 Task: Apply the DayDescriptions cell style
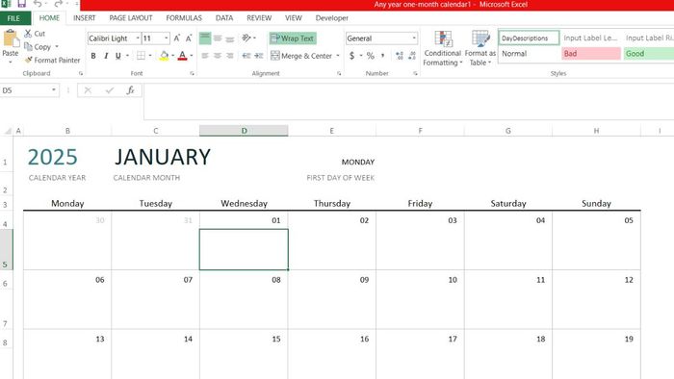(530, 38)
